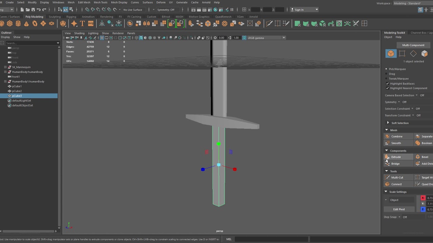Select the Tweak/Marquee radio option
This screenshot has height=243, width=433.
pyautogui.click(x=386, y=79)
